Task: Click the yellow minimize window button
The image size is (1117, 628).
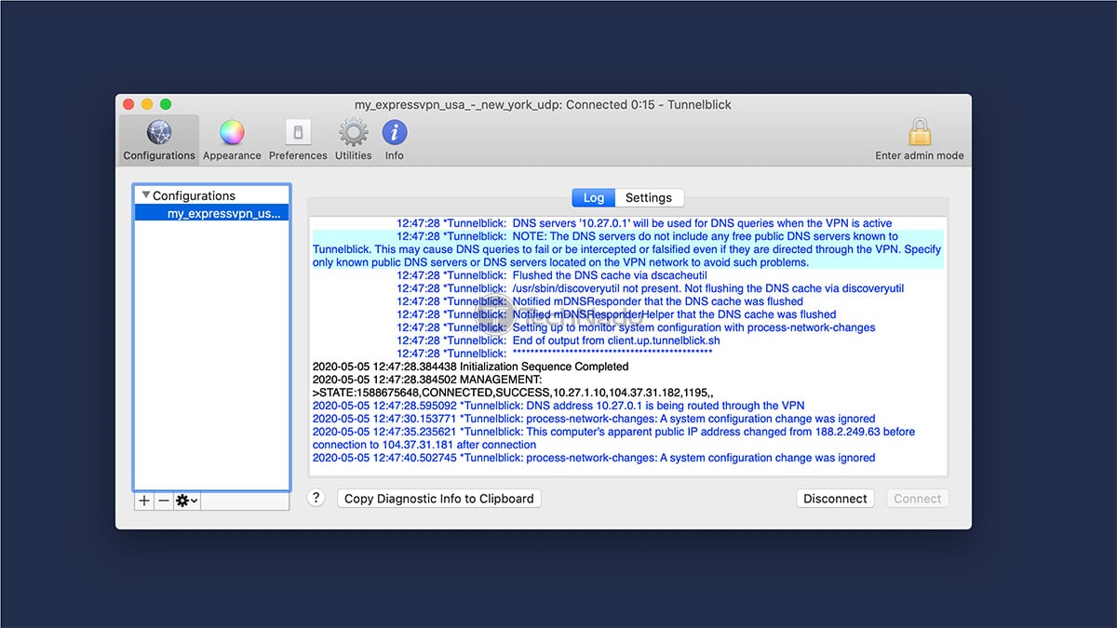Action: coord(147,104)
